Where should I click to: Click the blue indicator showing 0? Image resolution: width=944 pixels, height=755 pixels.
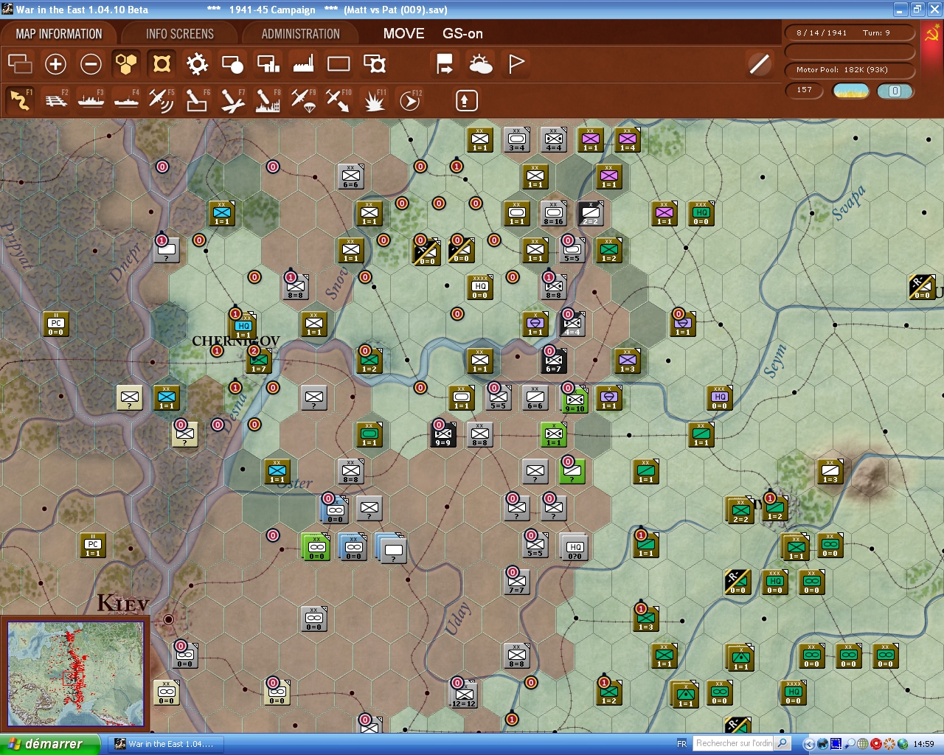[x=895, y=91]
